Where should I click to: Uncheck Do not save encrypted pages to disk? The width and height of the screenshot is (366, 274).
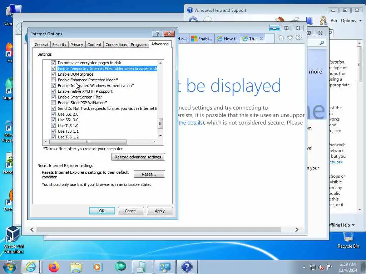tap(54, 63)
